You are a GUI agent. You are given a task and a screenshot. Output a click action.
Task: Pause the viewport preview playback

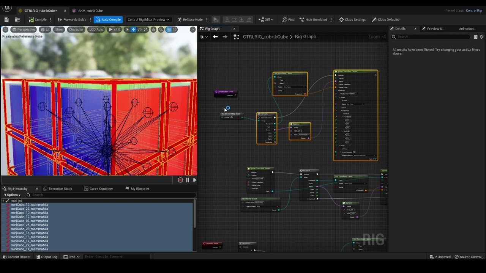[x=187, y=180]
